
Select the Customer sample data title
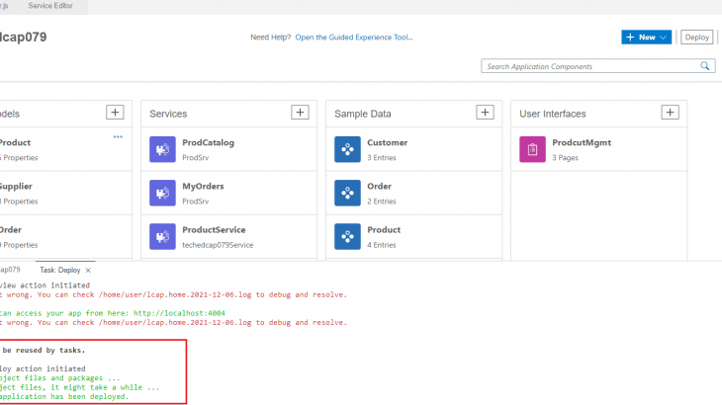388,142
